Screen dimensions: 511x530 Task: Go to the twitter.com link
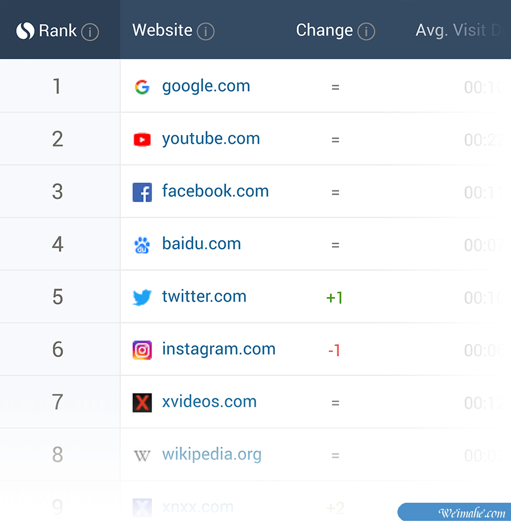[204, 297]
